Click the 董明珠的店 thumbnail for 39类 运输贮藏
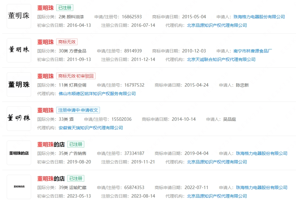Viewport: 296px width, 204px height. (19, 187)
